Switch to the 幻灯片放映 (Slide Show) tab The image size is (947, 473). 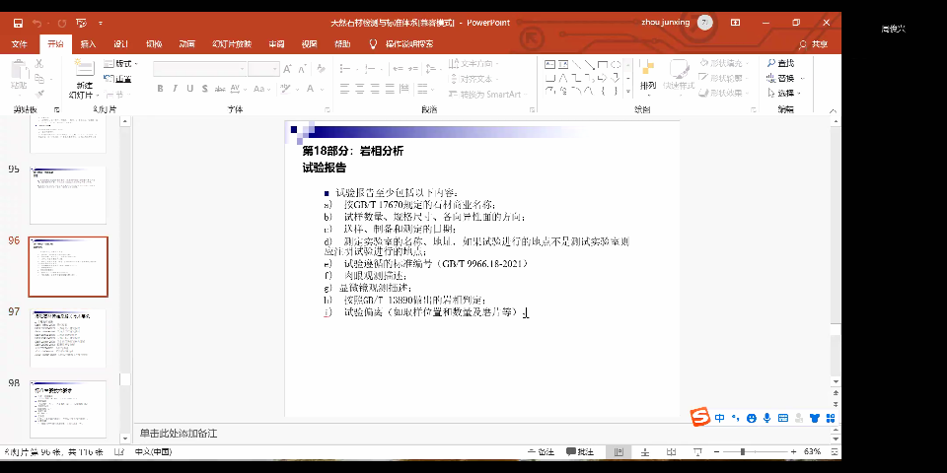click(x=232, y=44)
